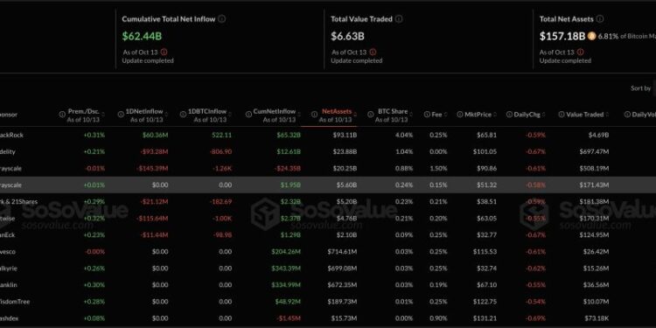This screenshot has height=328, width=656.
Task: Open info icon for 1DBTCInflow column
Action: pos(183,115)
